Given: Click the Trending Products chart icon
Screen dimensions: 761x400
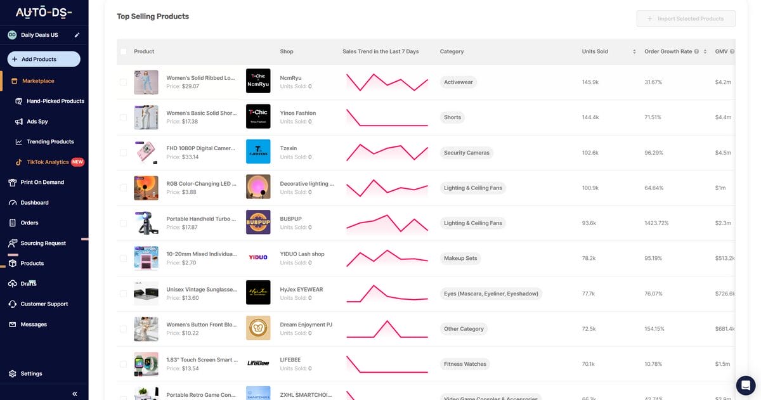Looking at the screenshot, I should click(19, 142).
